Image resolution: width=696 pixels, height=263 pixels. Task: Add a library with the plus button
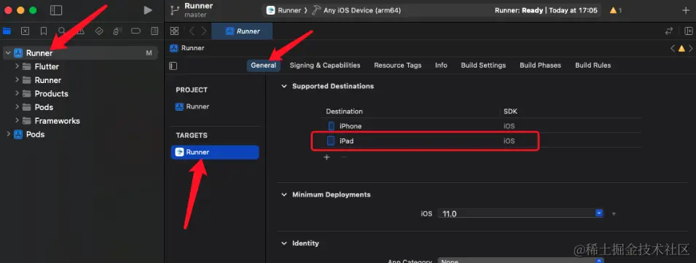685,10
